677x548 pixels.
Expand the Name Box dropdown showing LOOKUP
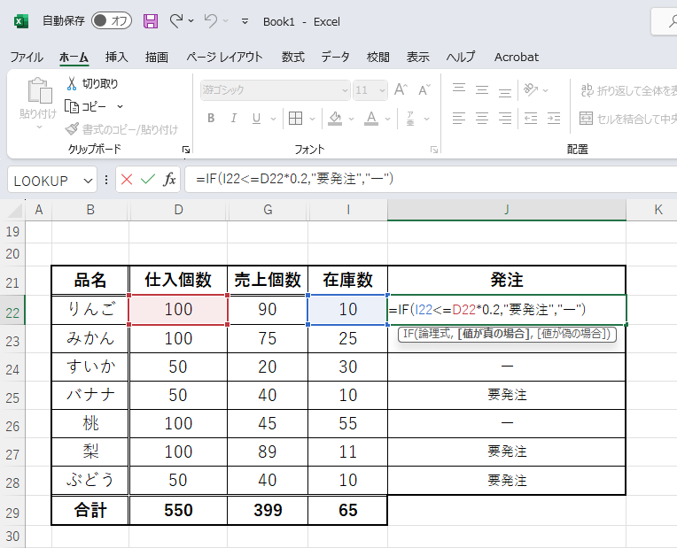(88, 180)
